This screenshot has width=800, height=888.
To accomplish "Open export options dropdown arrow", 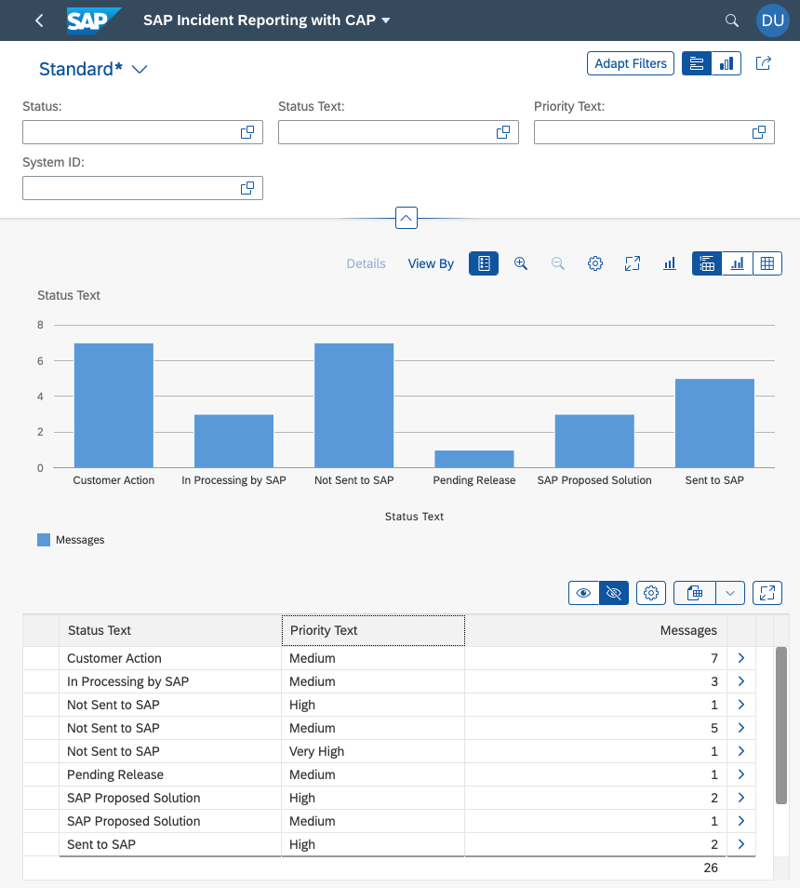I will pyautogui.click(x=730, y=593).
